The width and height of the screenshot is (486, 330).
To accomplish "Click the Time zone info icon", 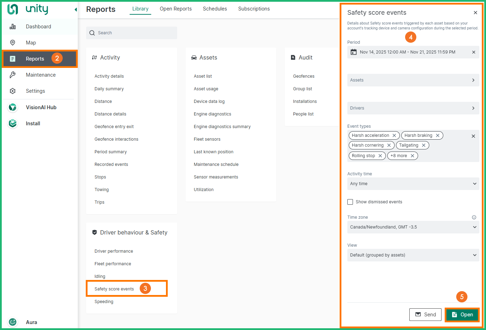I will tap(474, 217).
